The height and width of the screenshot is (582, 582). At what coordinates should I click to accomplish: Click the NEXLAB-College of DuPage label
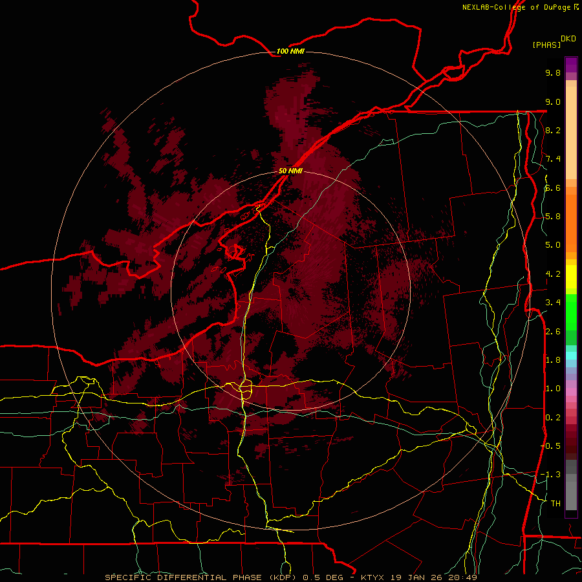point(516,7)
